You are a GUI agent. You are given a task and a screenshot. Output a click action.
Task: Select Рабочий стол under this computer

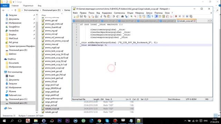pyautogui.click(x=15, y=95)
